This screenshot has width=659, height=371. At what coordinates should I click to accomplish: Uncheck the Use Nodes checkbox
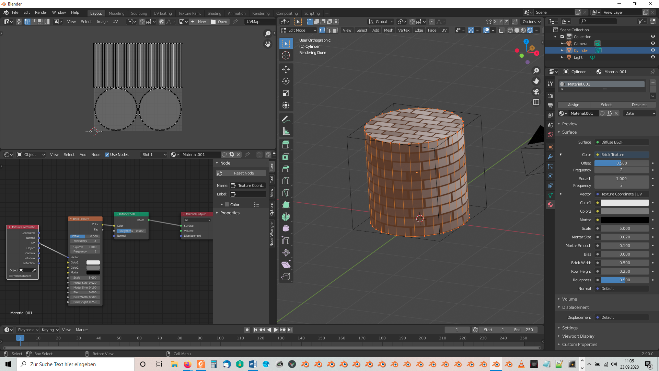click(x=107, y=155)
